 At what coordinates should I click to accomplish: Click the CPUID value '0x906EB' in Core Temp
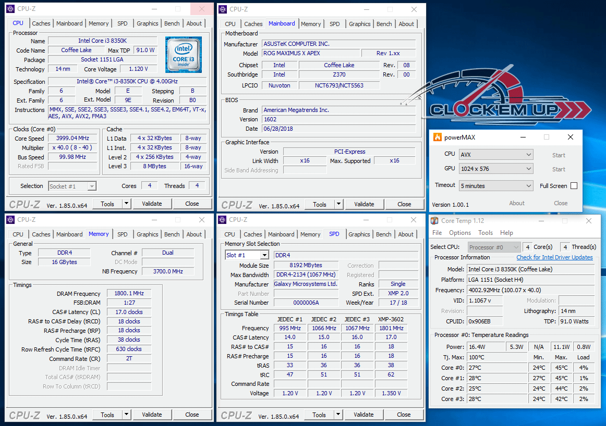pyautogui.click(x=484, y=321)
